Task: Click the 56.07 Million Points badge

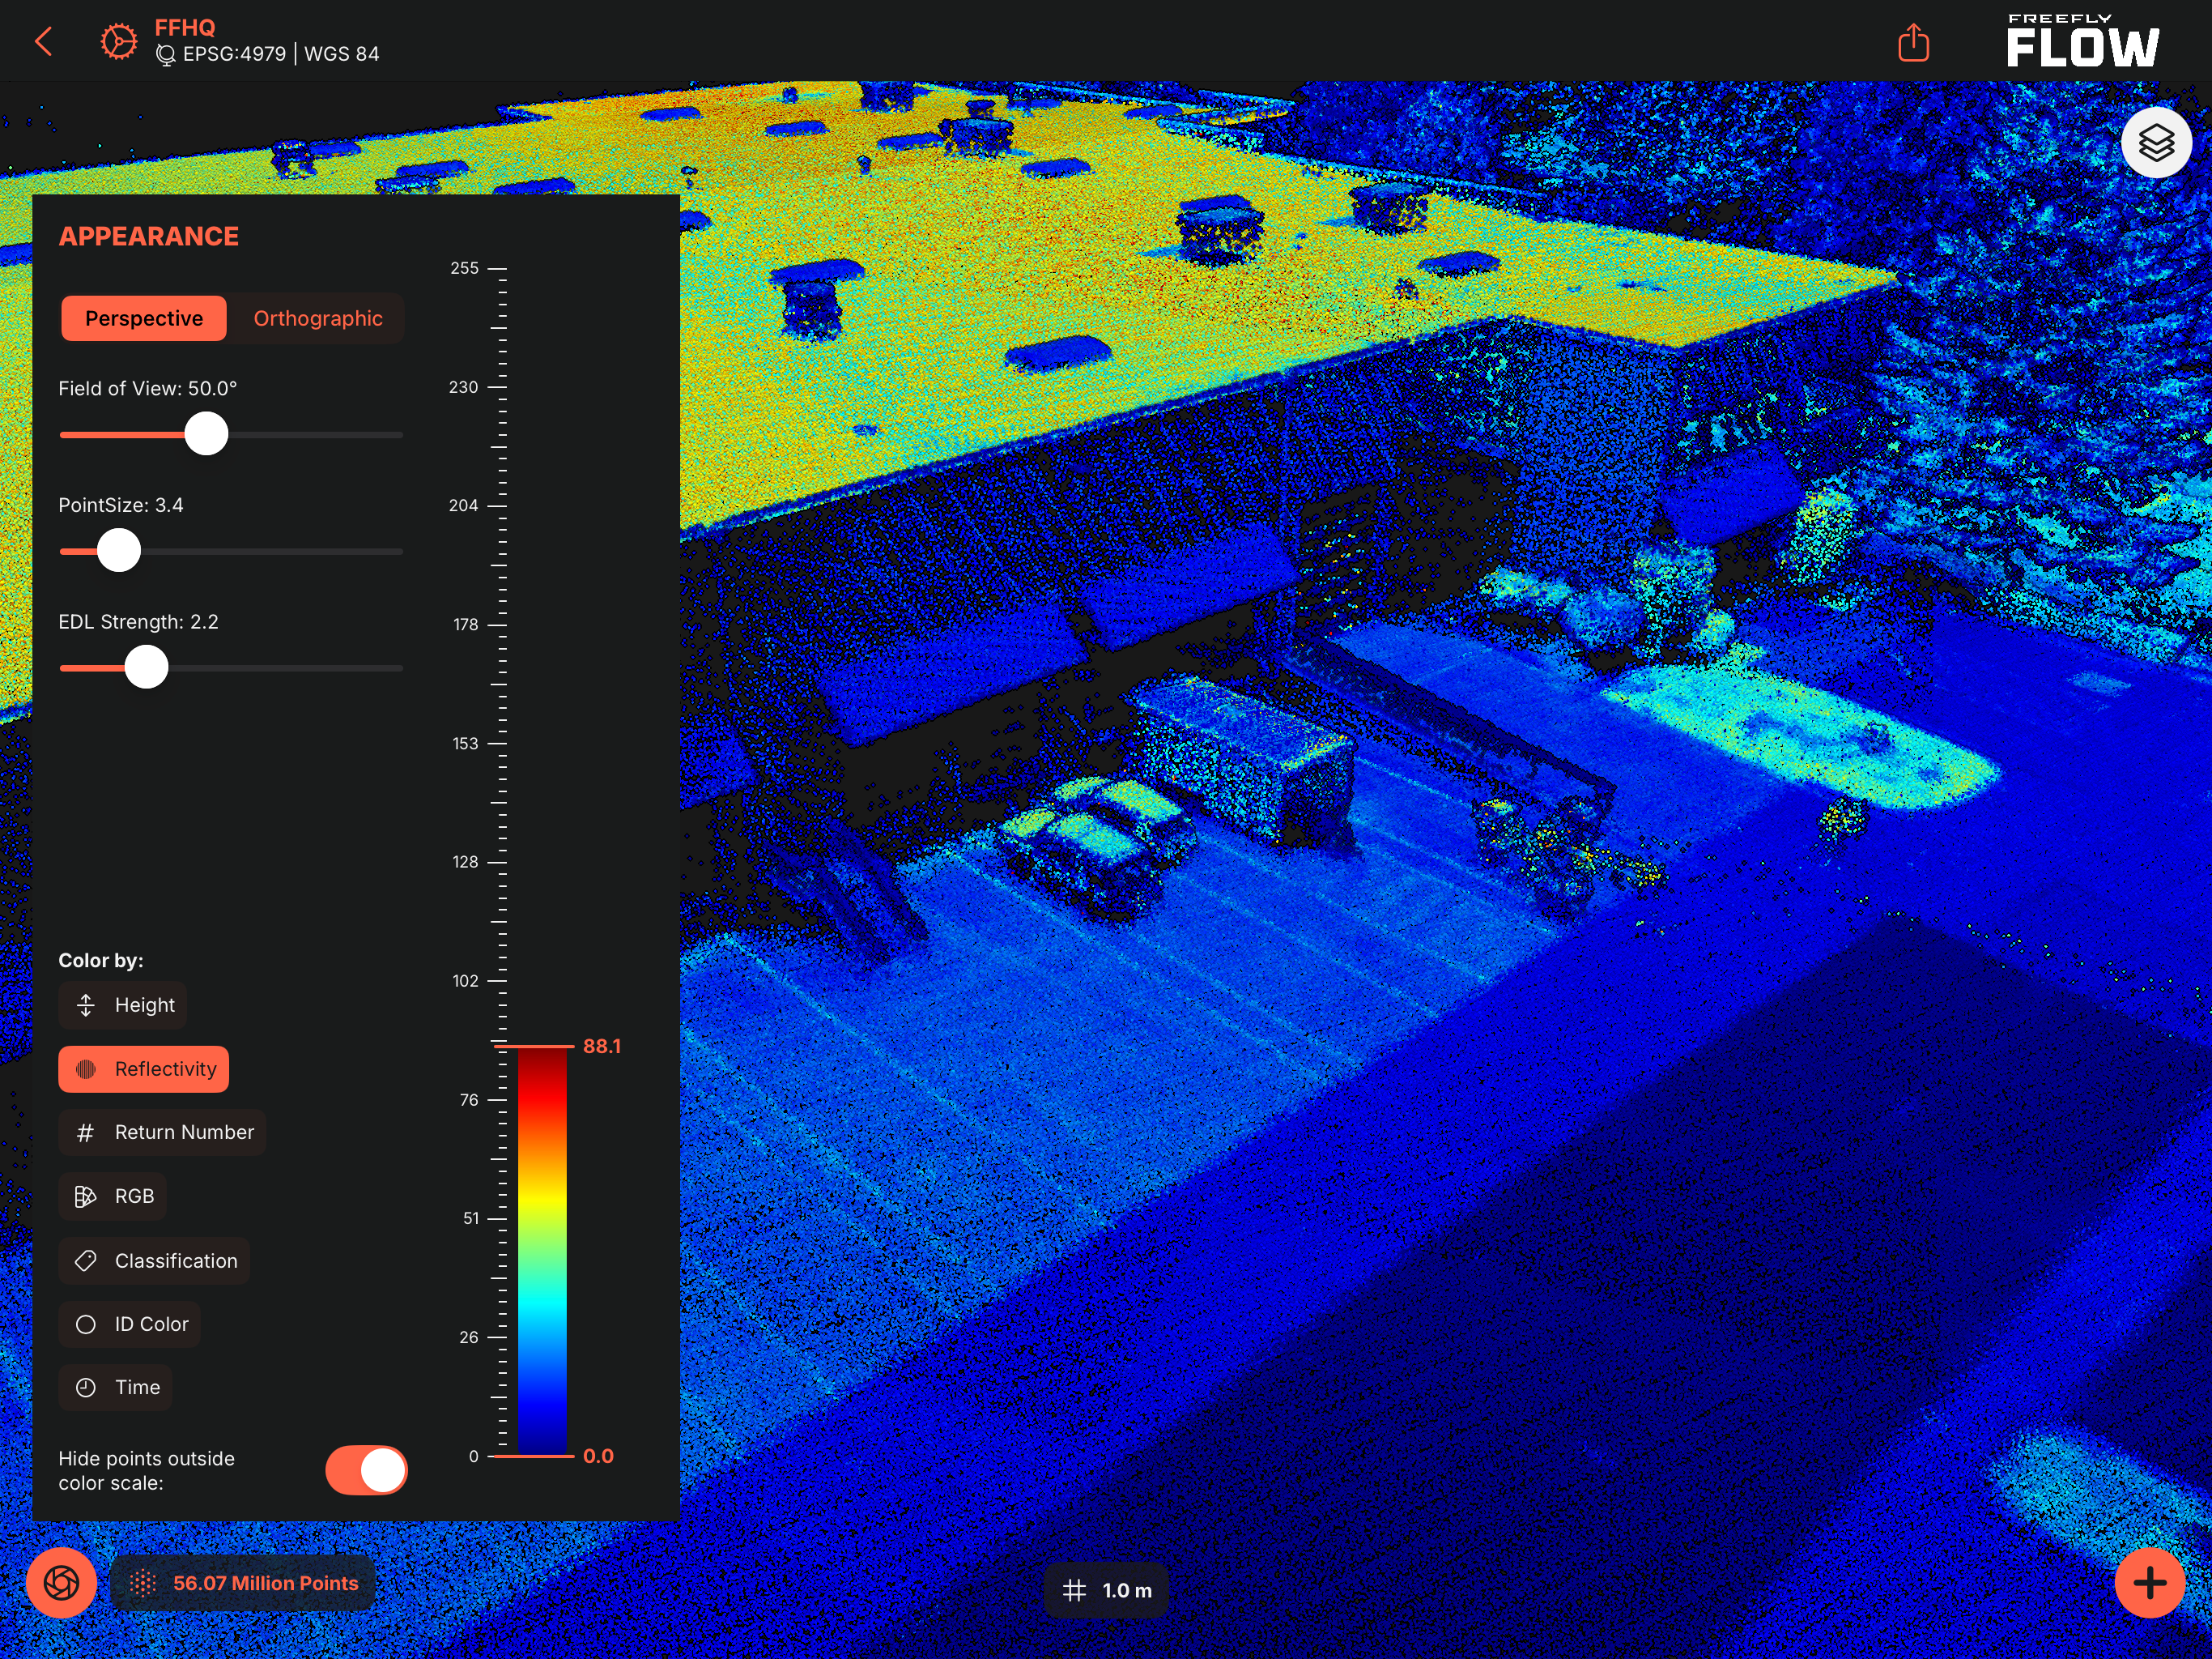Action: pos(243,1583)
